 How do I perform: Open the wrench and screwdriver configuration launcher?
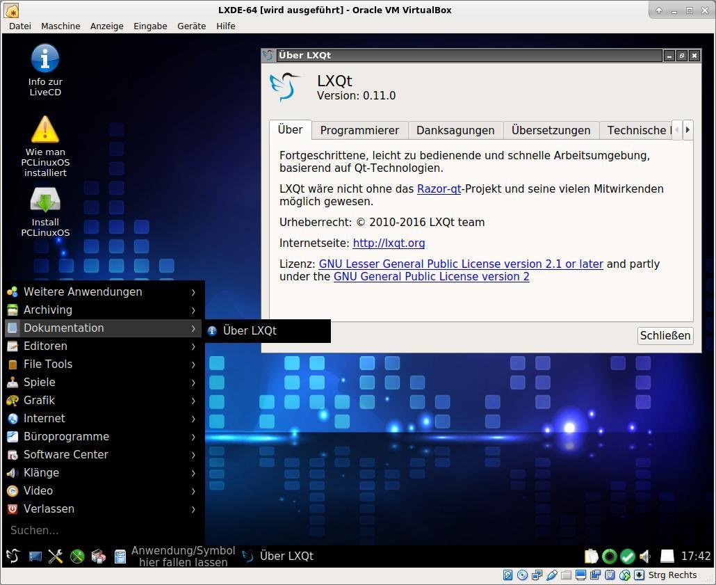click(56, 556)
